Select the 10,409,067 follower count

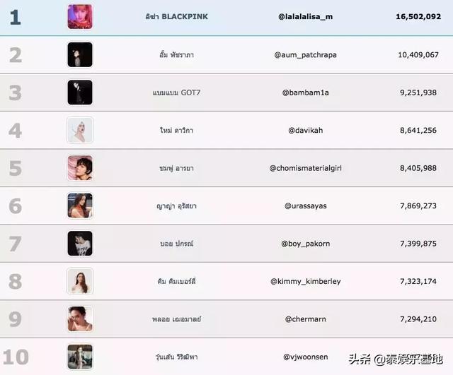coord(418,55)
